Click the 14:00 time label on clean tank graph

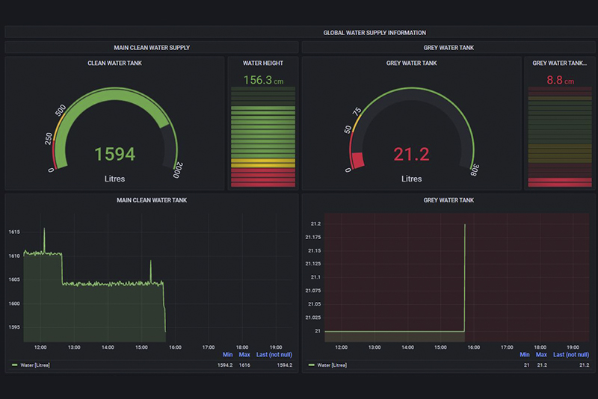click(x=108, y=347)
